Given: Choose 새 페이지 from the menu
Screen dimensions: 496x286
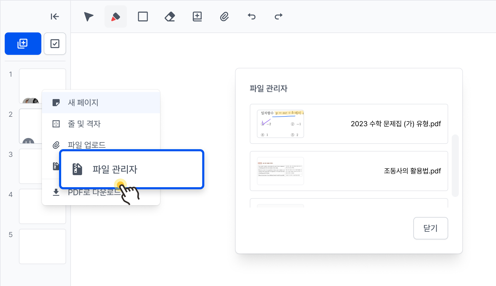Looking at the screenshot, I should pyautogui.click(x=101, y=103).
